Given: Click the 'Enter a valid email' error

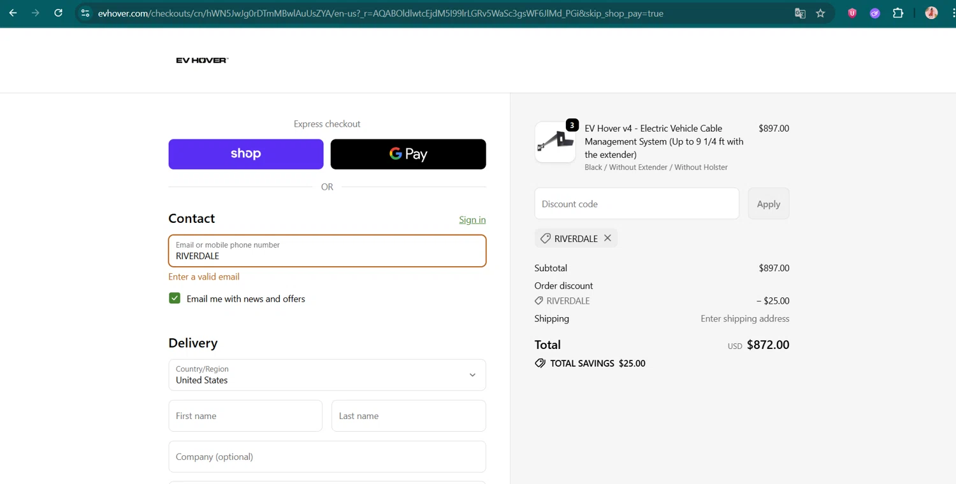Looking at the screenshot, I should pos(204,276).
